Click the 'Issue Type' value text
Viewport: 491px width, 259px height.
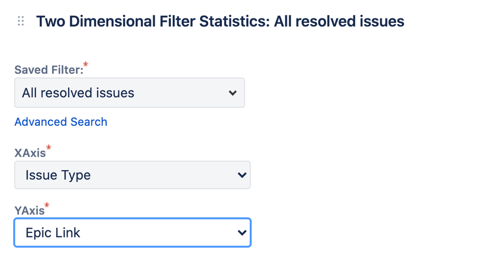pos(58,175)
